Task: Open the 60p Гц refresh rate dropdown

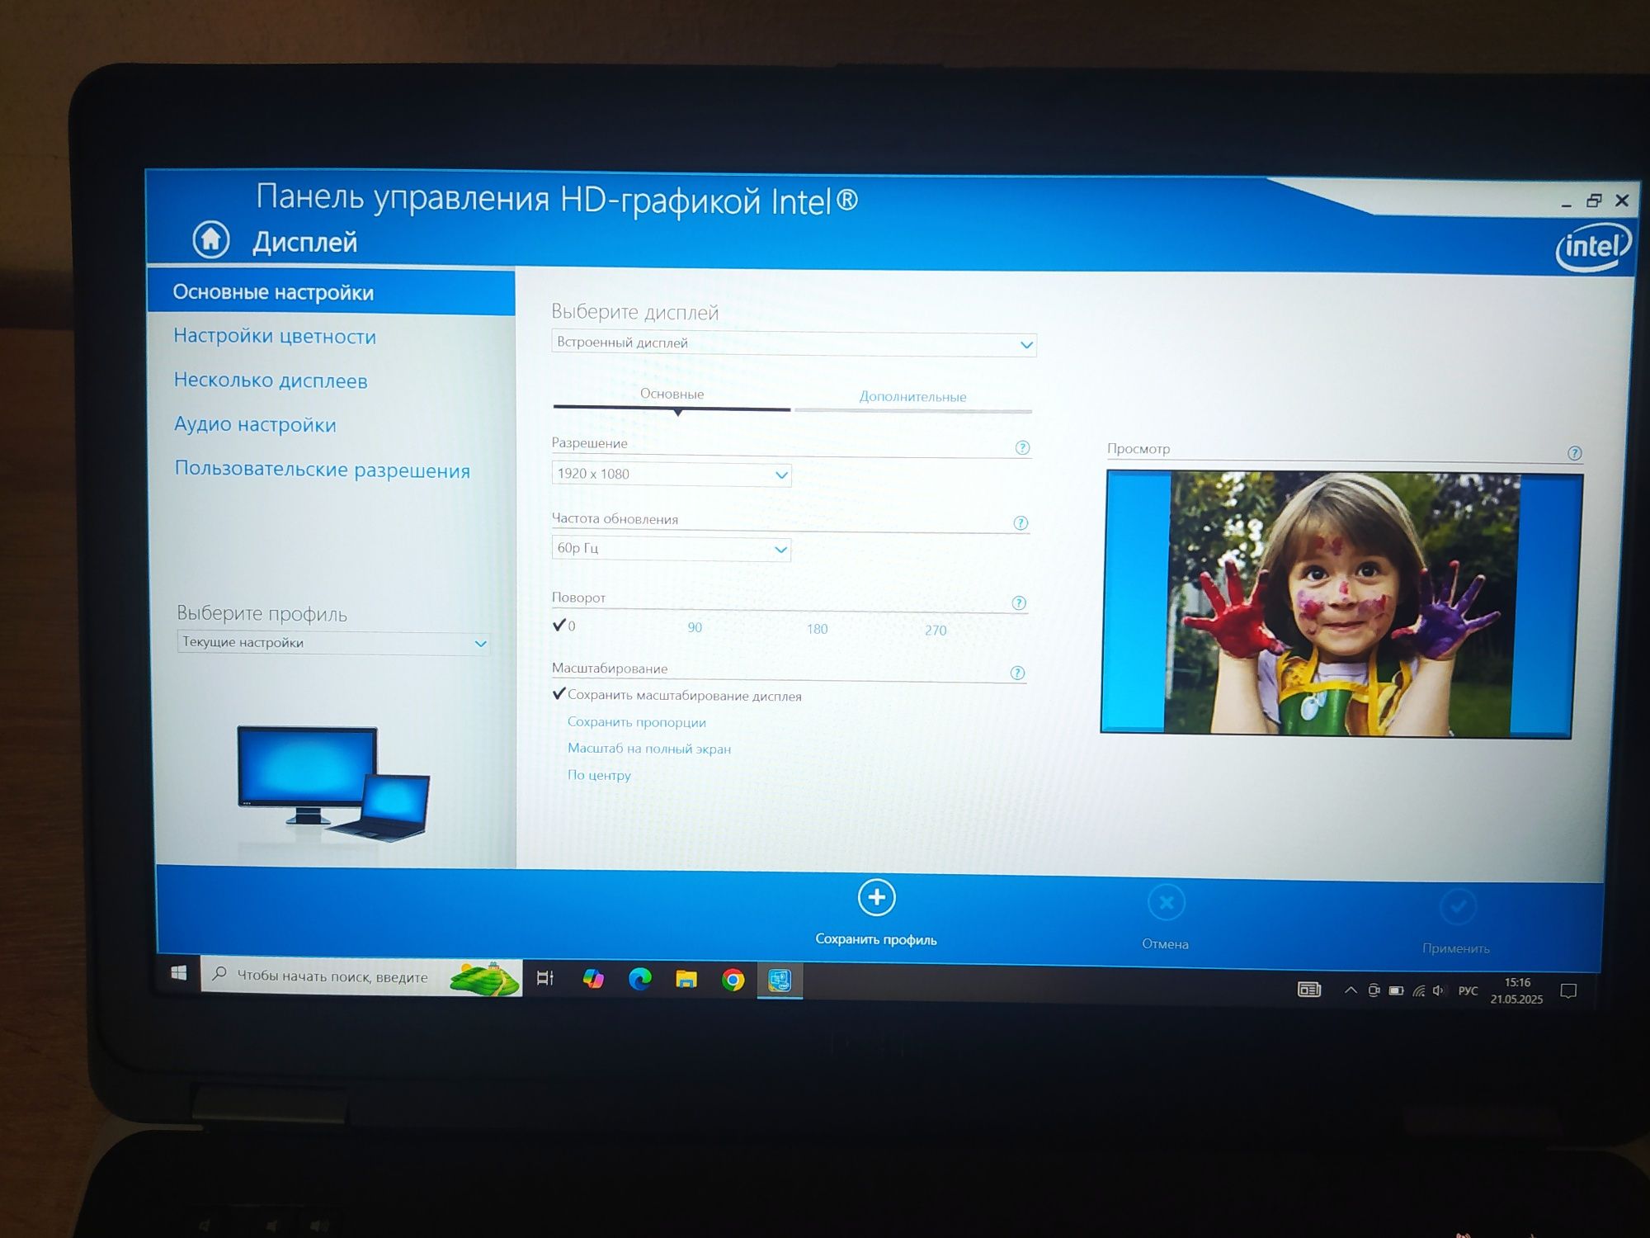Action: coord(672,549)
